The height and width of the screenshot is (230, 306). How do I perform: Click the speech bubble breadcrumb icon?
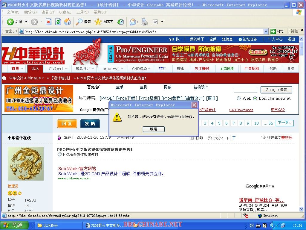(4, 78)
